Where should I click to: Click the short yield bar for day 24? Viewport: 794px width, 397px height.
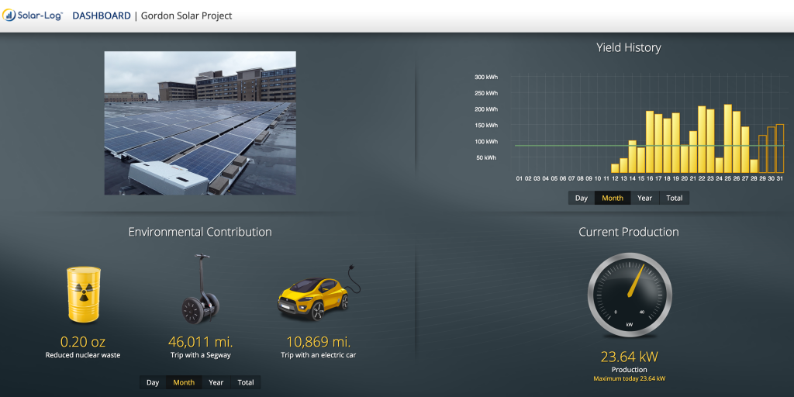[x=719, y=166]
